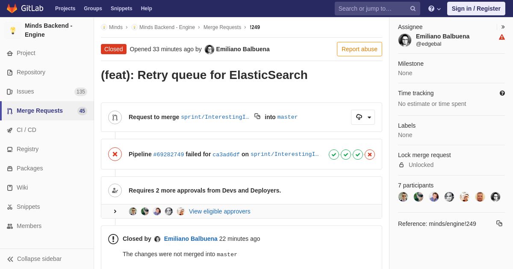
Task: Click Merge Requests breadcrumb link
Action: click(x=222, y=27)
